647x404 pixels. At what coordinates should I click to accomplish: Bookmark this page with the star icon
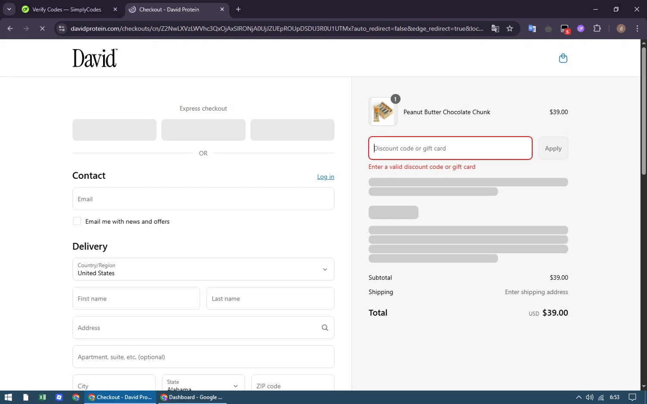pyautogui.click(x=510, y=28)
